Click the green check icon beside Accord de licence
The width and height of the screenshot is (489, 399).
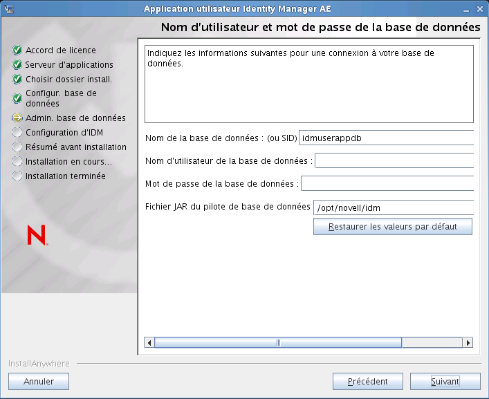pyautogui.click(x=17, y=50)
